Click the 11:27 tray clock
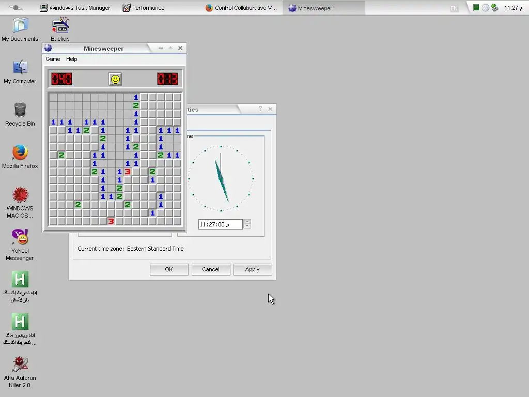The width and height of the screenshot is (529, 397). click(x=513, y=8)
